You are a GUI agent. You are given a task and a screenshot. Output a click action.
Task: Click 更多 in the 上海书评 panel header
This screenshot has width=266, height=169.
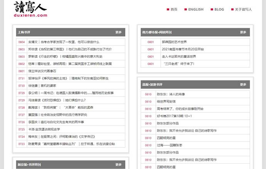(118, 32)
